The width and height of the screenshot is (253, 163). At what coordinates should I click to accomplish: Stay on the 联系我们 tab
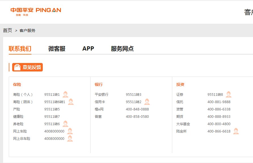point(20,48)
